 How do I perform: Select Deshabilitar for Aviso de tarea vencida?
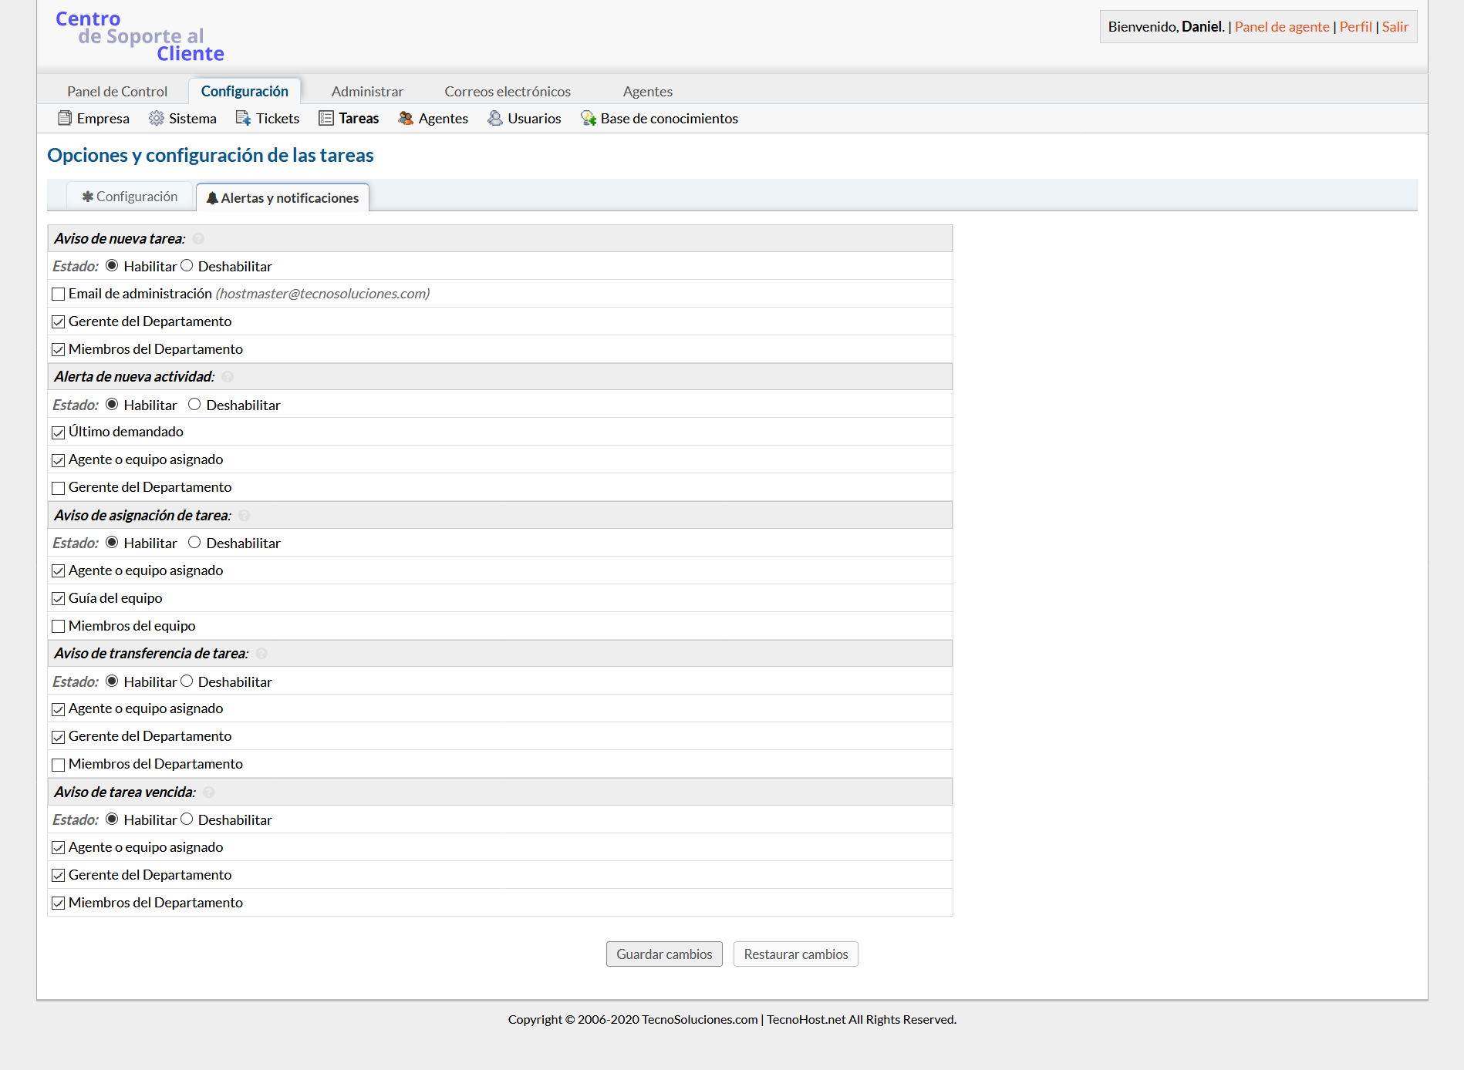coord(187,819)
